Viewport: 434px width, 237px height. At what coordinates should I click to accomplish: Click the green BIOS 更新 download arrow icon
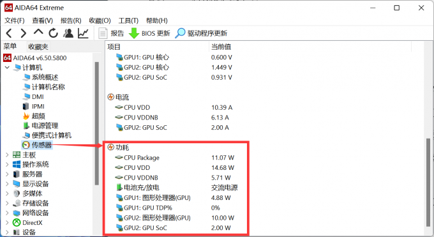pyautogui.click(x=134, y=33)
